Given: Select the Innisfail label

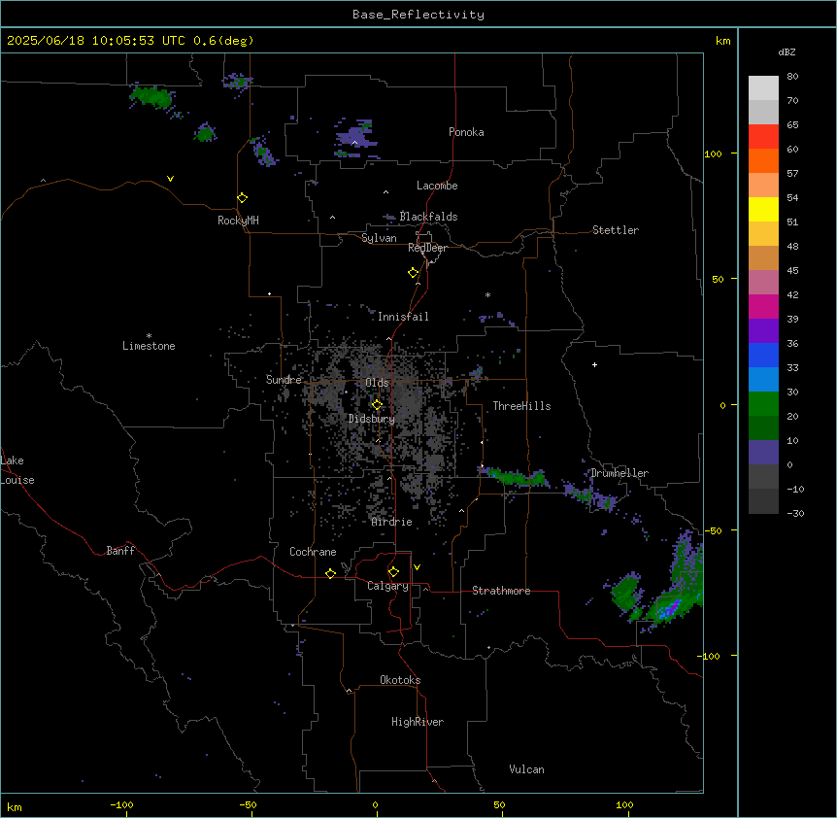Looking at the screenshot, I should pyautogui.click(x=403, y=317).
